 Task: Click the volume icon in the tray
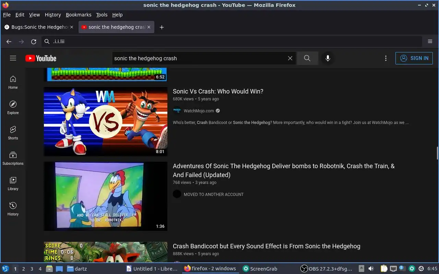(x=371, y=269)
